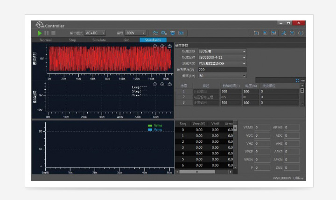Click the reference voltage field showing 220

(222, 69)
